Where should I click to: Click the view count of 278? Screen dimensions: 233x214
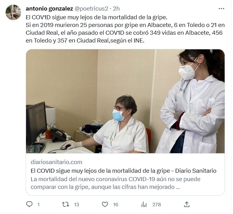tap(156, 205)
